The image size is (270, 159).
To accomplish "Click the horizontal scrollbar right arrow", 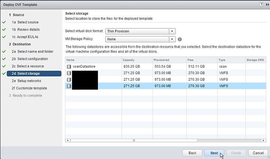I will [x=264, y=140].
